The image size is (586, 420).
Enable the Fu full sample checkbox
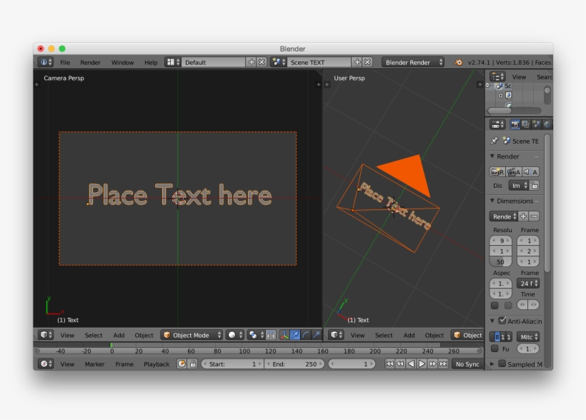click(x=495, y=349)
